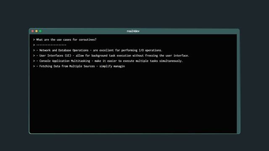Viewport: 269px width, 151px height.
Task: Click the line 'What are the use cases for coroutines?'
Action: [x=65, y=39]
